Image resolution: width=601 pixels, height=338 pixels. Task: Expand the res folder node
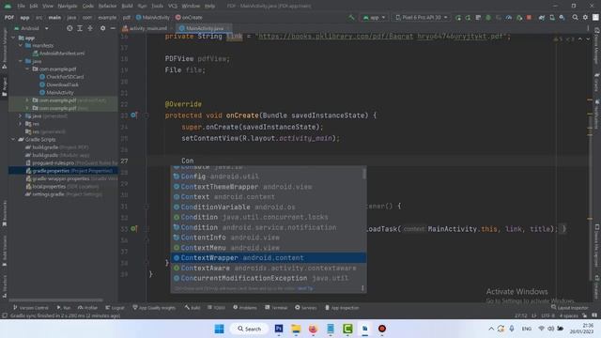click(21, 124)
